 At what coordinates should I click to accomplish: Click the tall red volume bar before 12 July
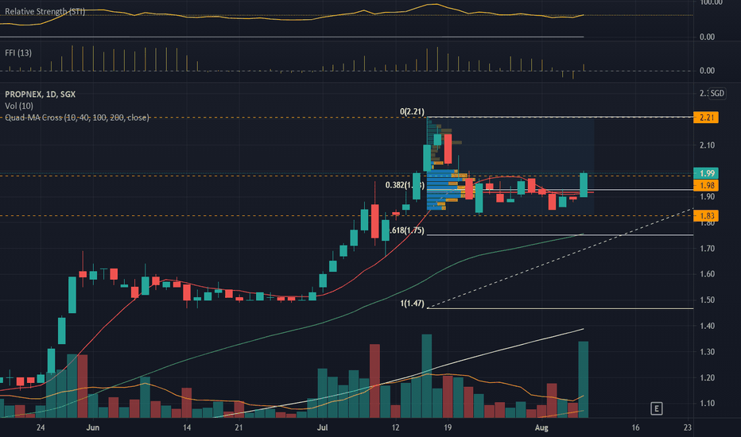[374, 381]
